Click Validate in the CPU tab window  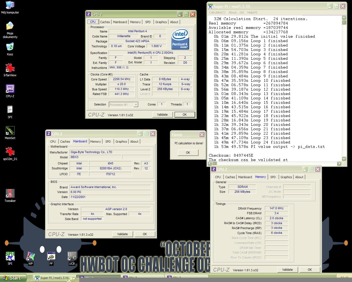click(x=162, y=115)
